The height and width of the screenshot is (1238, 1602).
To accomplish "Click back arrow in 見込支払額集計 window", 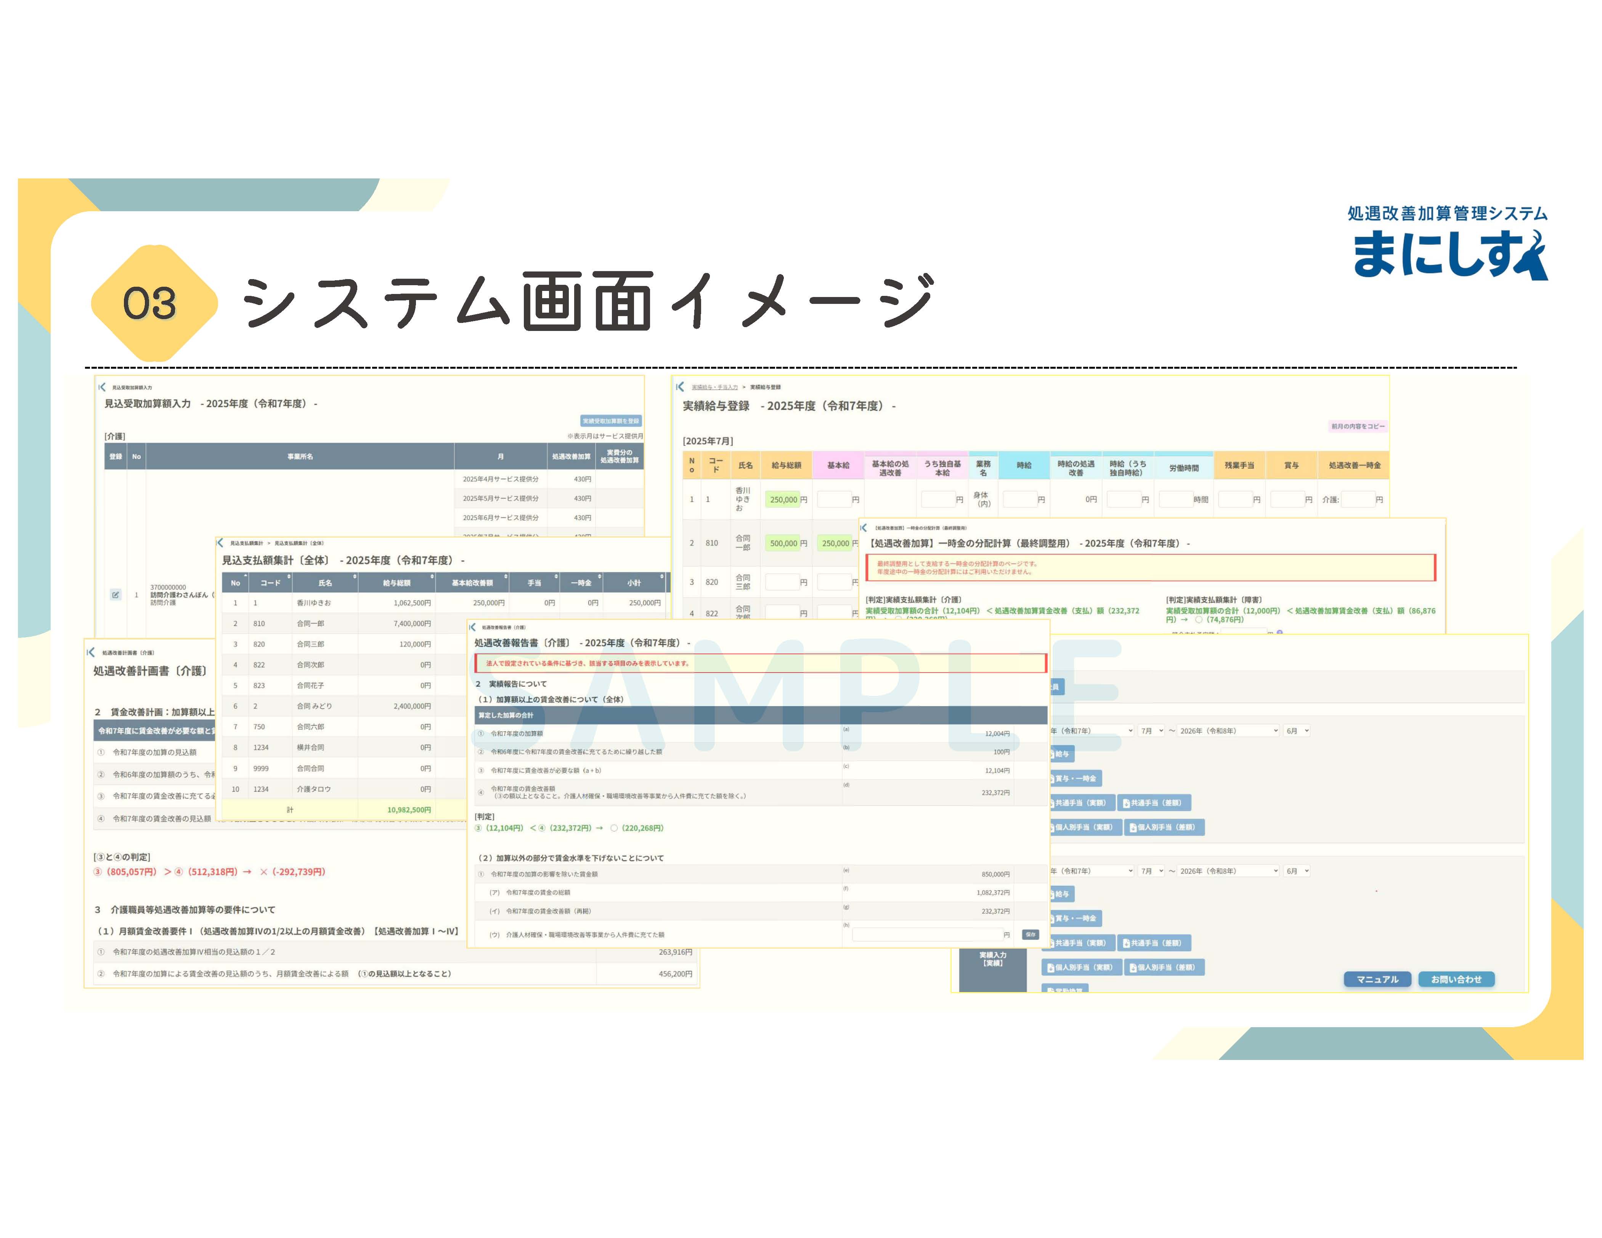I will coord(220,543).
